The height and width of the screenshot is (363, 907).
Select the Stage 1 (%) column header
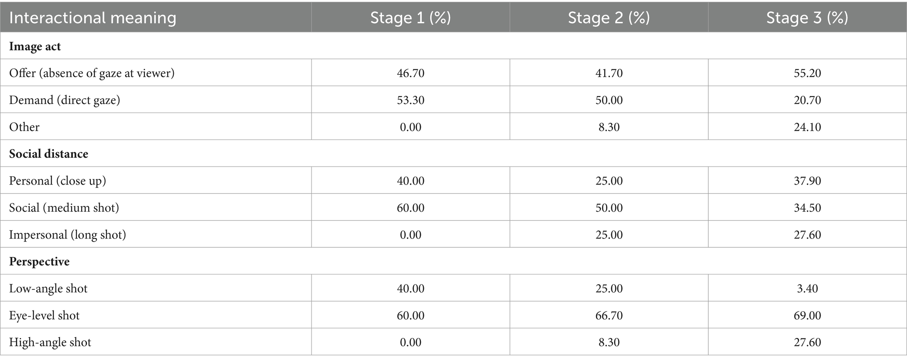point(410,18)
